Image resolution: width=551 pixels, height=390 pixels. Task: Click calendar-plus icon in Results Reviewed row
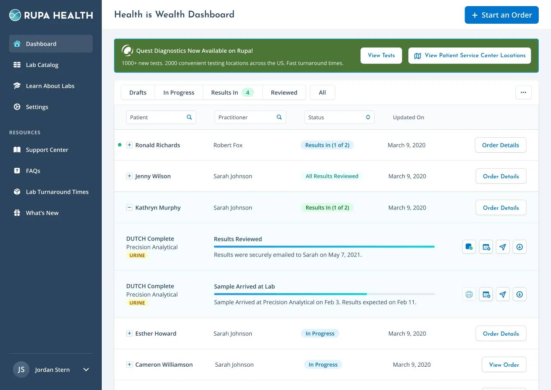486,247
